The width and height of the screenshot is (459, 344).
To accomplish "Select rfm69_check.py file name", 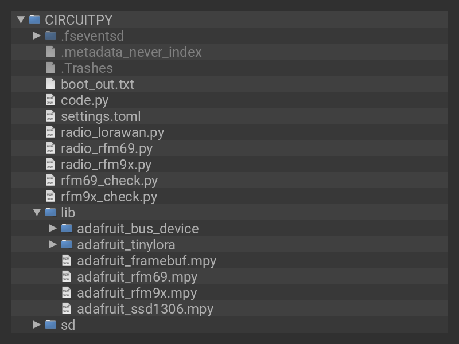I will [109, 180].
